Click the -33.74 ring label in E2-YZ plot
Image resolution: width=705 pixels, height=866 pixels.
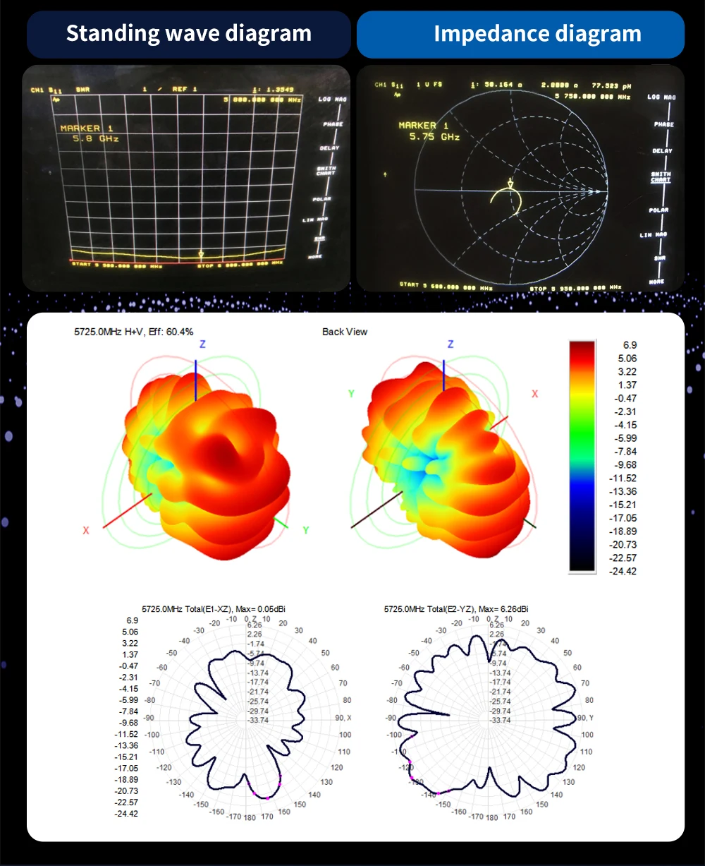(x=501, y=720)
